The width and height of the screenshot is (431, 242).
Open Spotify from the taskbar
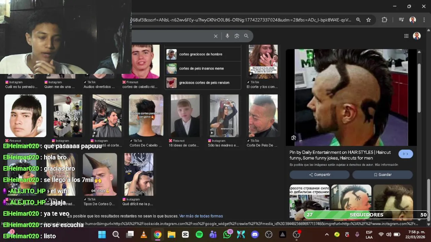pos(199,235)
